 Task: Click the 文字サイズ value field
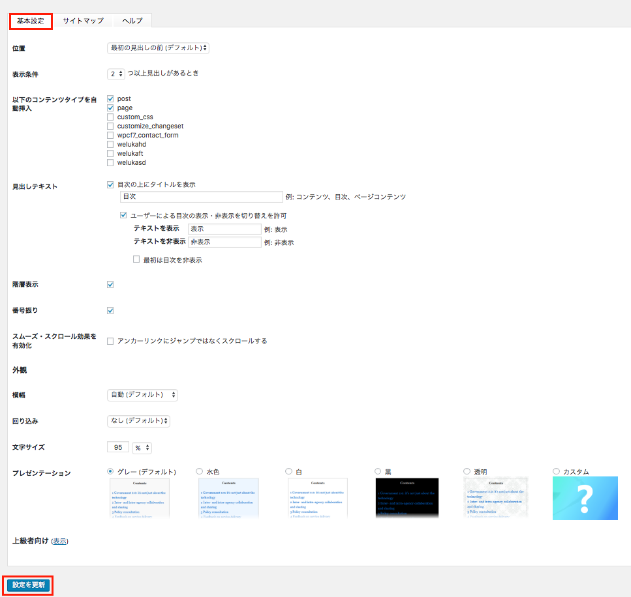118,448
